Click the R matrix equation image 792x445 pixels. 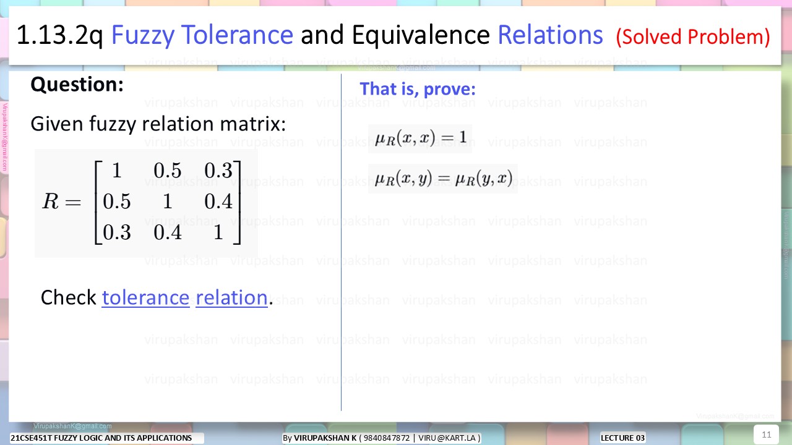(x=146, y=203)
